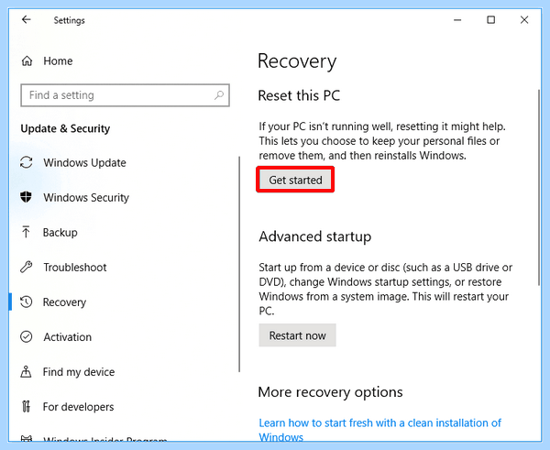Click the Home house icon

[27, 61]
